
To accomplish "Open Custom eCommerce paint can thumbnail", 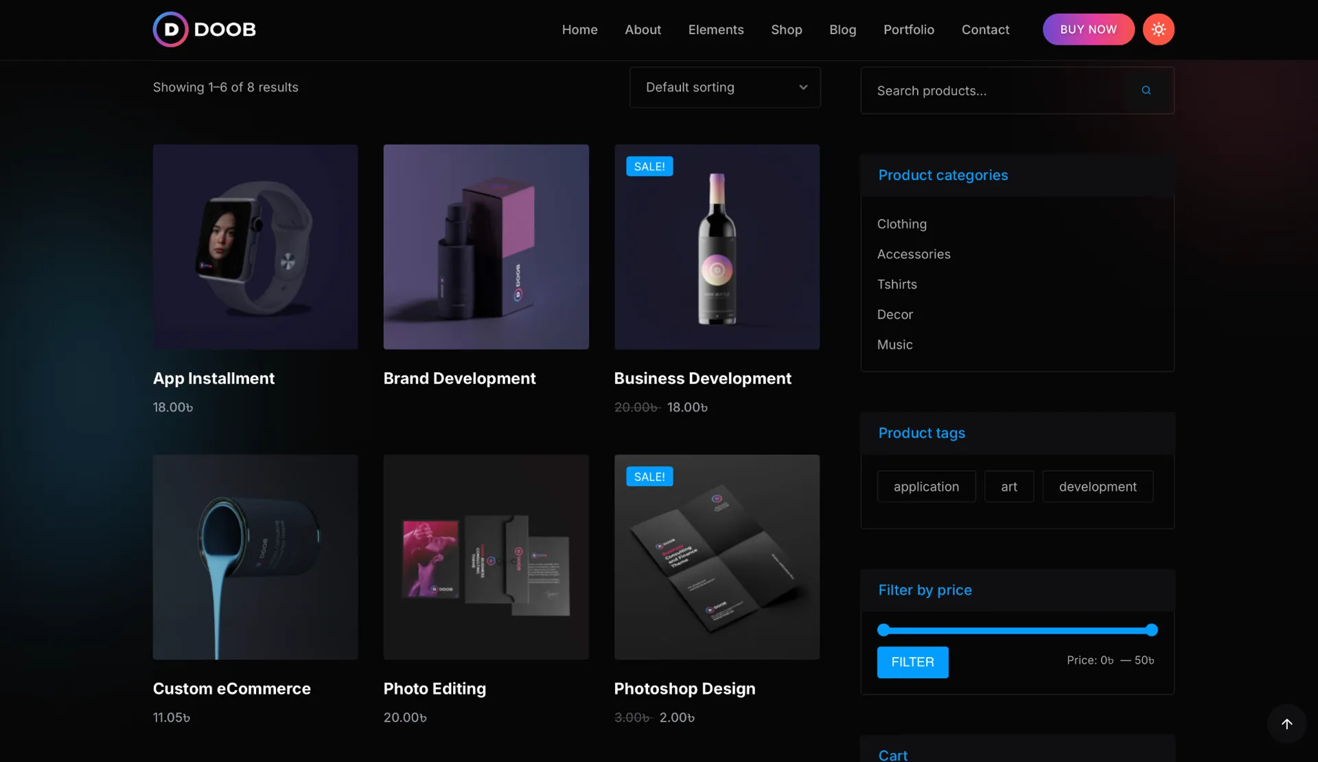I will coord(255,557).
